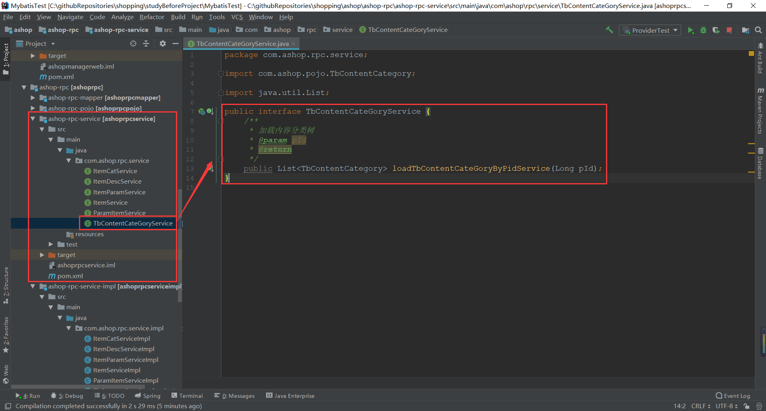Stop the running process with red square
This screenshot has width=766, height=411.
[729, 30]
